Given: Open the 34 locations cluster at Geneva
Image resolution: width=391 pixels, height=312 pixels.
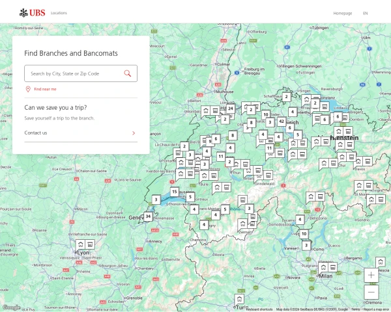Looking at the screenshot, I should [148, 216].
